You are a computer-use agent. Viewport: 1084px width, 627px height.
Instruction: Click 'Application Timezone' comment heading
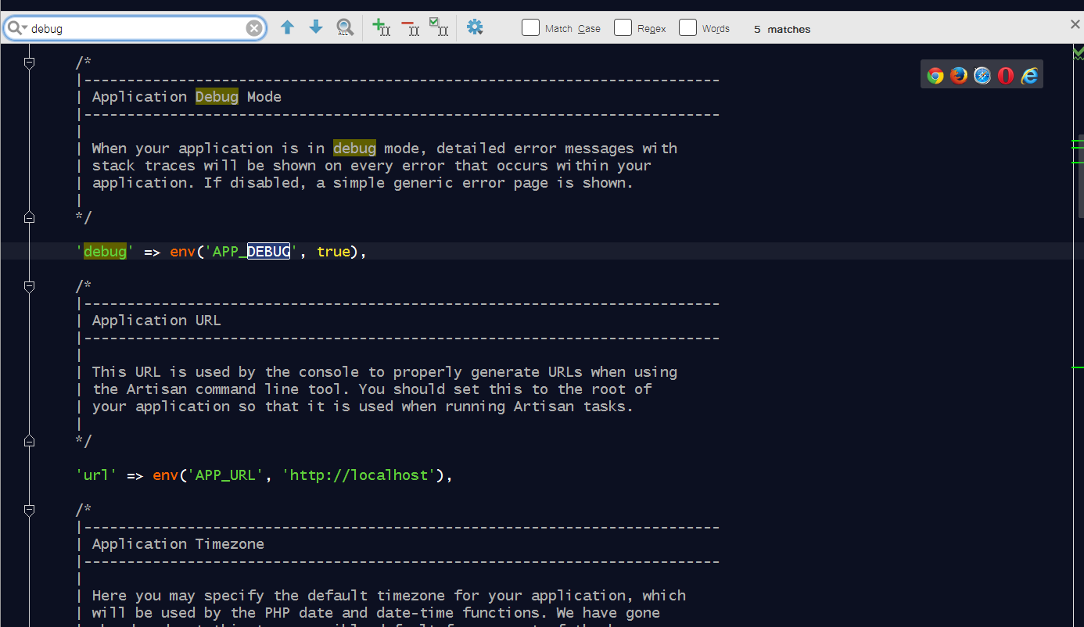(178, 544)
